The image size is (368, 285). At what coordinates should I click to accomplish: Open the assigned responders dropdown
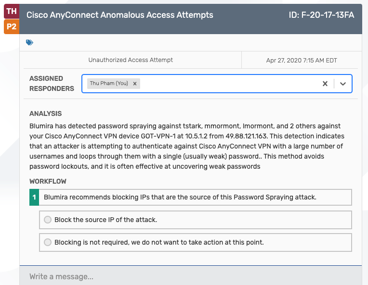343,84
